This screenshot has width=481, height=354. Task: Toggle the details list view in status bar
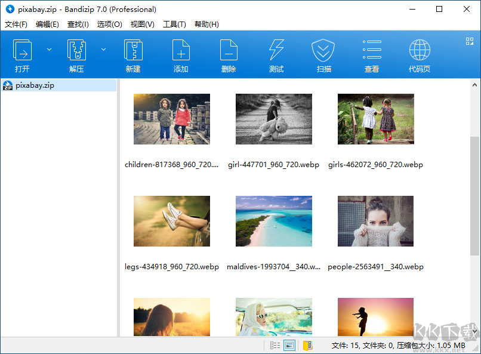274,345
